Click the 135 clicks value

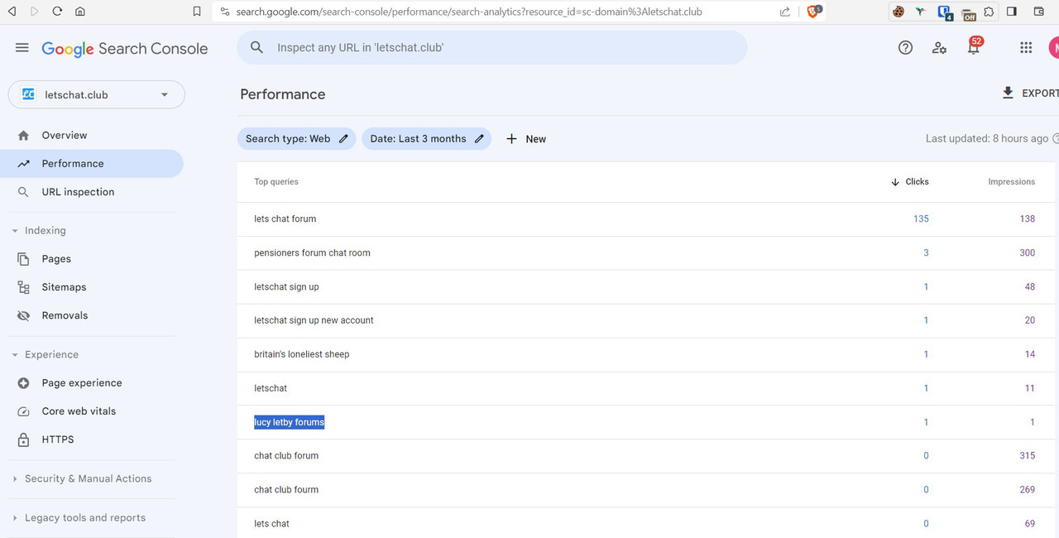tap(921, 219)
